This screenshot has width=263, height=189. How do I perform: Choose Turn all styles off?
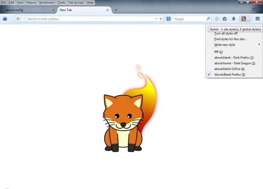[226, 33]
